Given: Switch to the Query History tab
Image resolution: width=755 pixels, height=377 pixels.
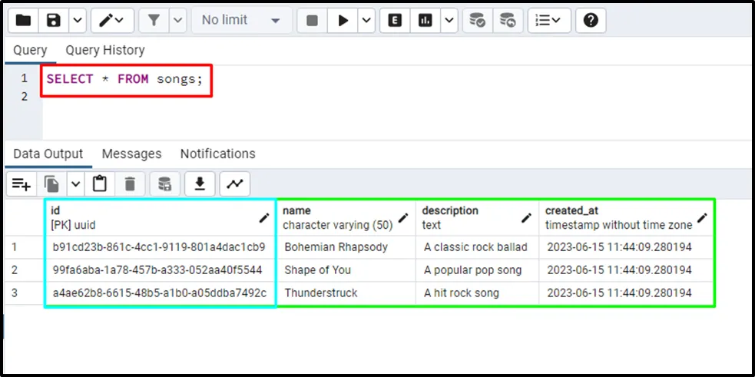Looking at the screenshot, I should [x=105, y=50].
